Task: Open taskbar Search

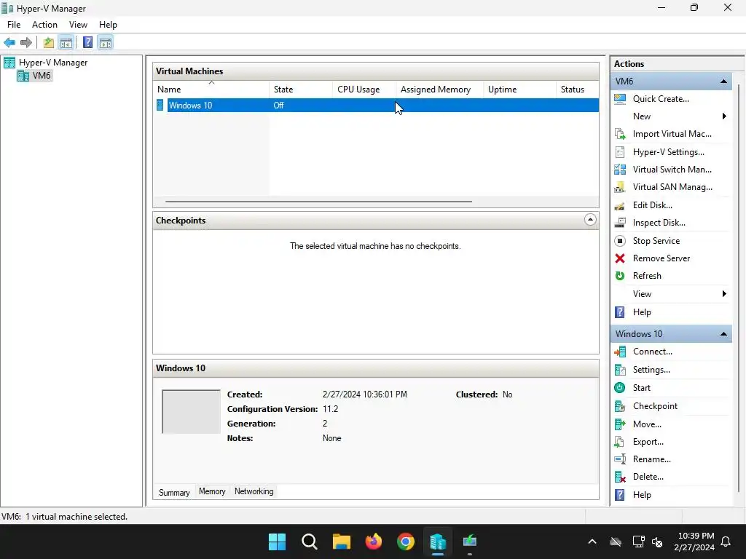Action: click(x=309, y=542)
